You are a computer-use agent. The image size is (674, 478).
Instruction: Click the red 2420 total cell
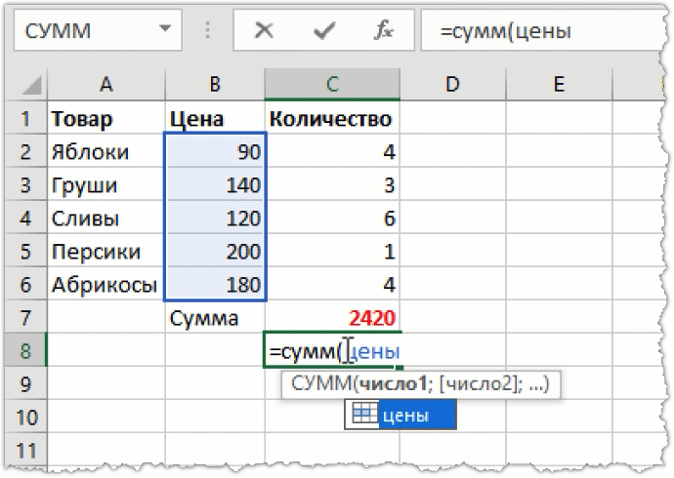[332, 317]
